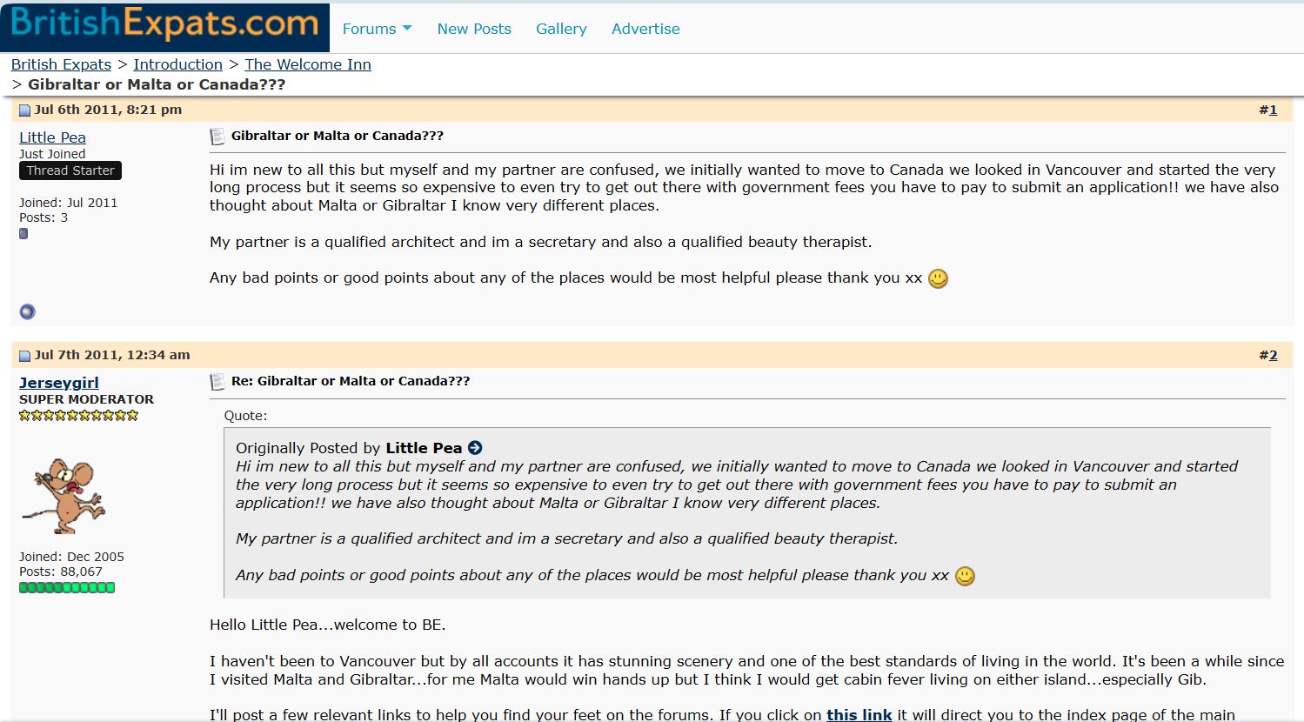Follow 'this link' in Jerseygirl's reply

pyautogui.click(x=859, y=715)
